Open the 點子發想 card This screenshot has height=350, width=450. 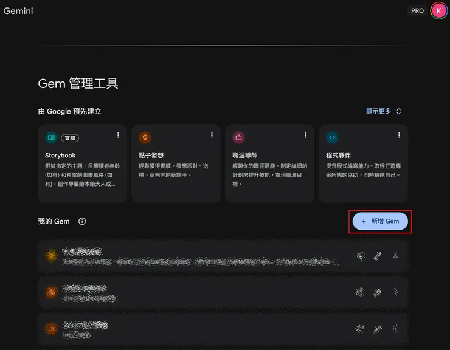coord(176,163)
